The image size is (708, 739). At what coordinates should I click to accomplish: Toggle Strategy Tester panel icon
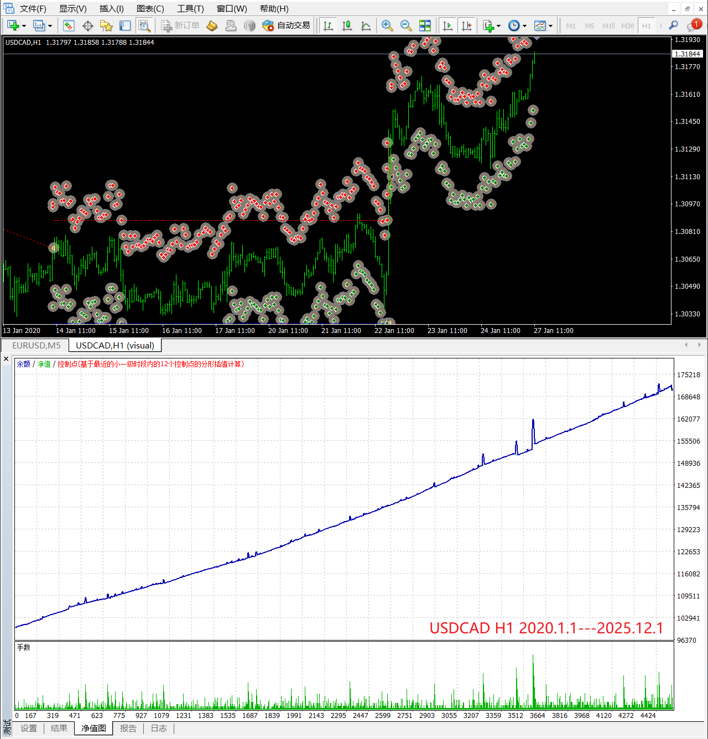tap(144, 25)
